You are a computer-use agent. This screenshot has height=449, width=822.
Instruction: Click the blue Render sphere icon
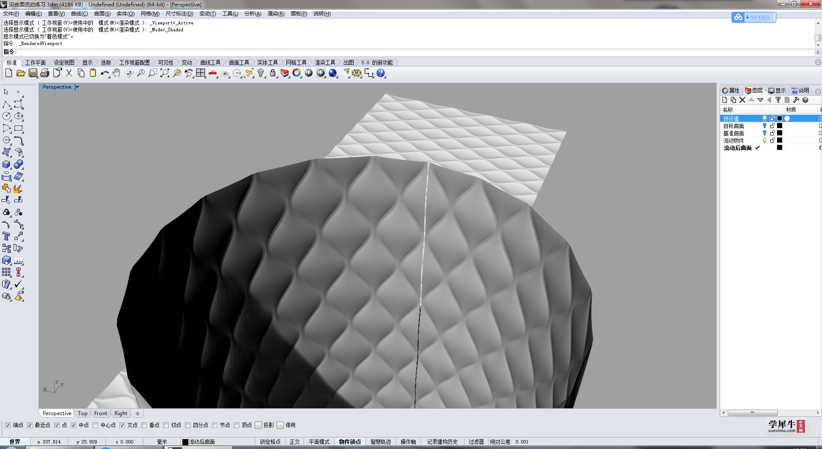[333, 73]
